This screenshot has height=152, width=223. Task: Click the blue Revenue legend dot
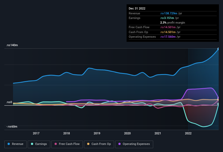click(9, 144)
